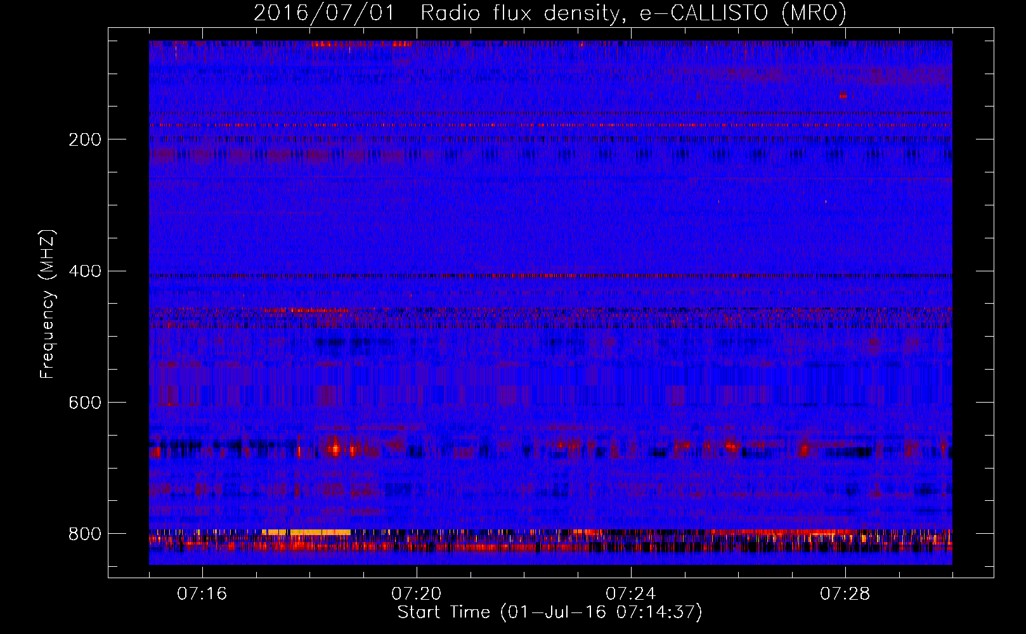Click the 07:24 time tick label
Viewport: 1026px width, 634px height.
click(x=631, y=594)
